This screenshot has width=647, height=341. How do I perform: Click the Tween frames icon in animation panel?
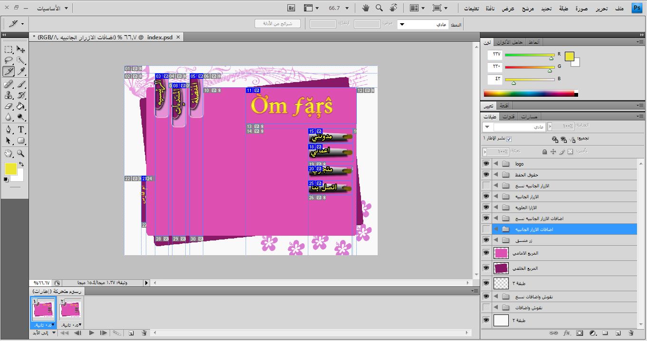116,333
